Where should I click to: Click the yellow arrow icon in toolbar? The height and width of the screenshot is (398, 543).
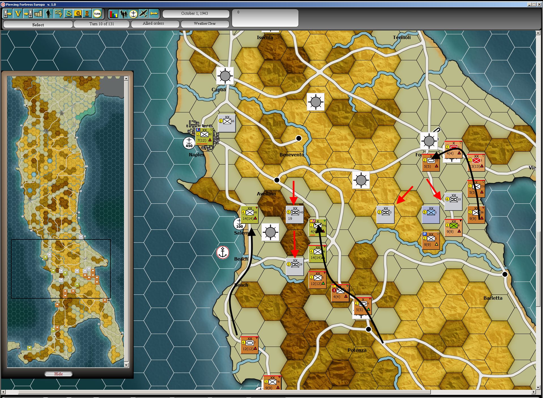pyautogui.click(x=154, y=13)
